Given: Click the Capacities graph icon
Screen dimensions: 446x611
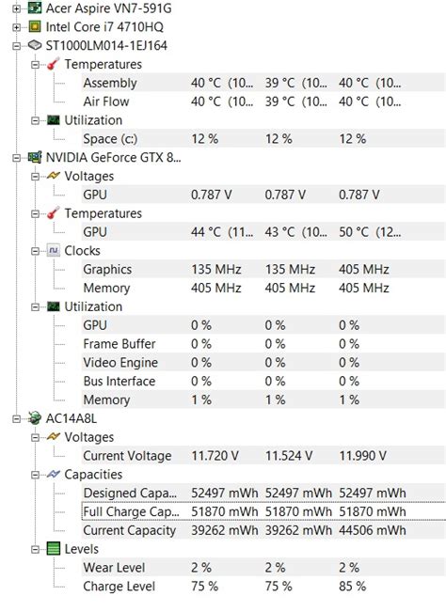Looking at the screenshot, I should point(54,474).
